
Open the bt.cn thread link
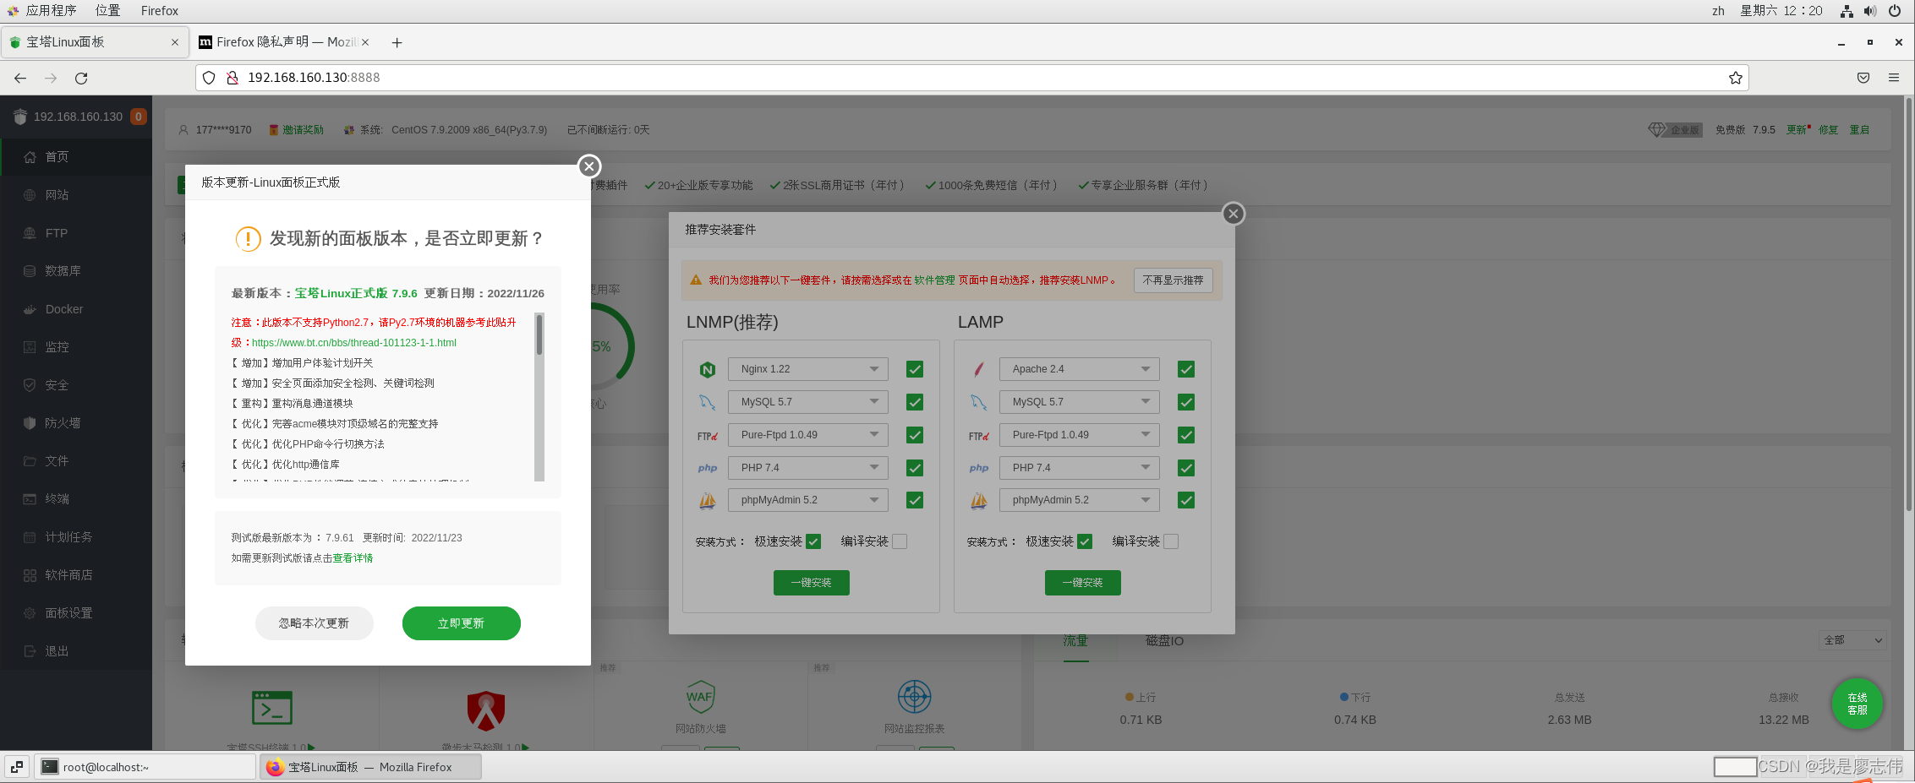(x=354, y=343)
